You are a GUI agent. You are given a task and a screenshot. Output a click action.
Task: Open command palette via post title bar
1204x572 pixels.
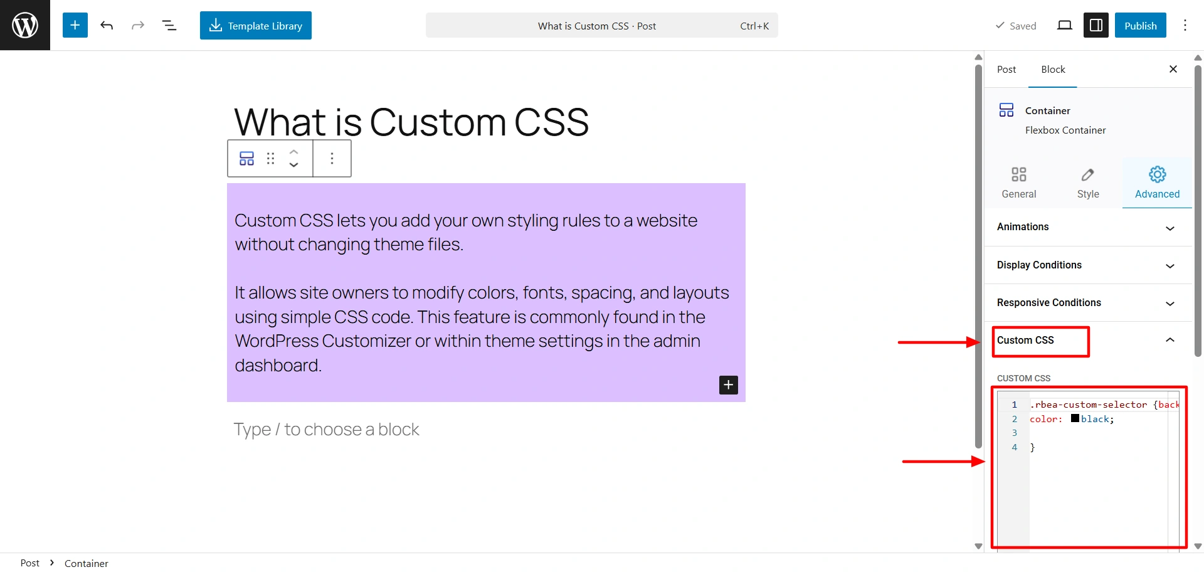point(602,25)
